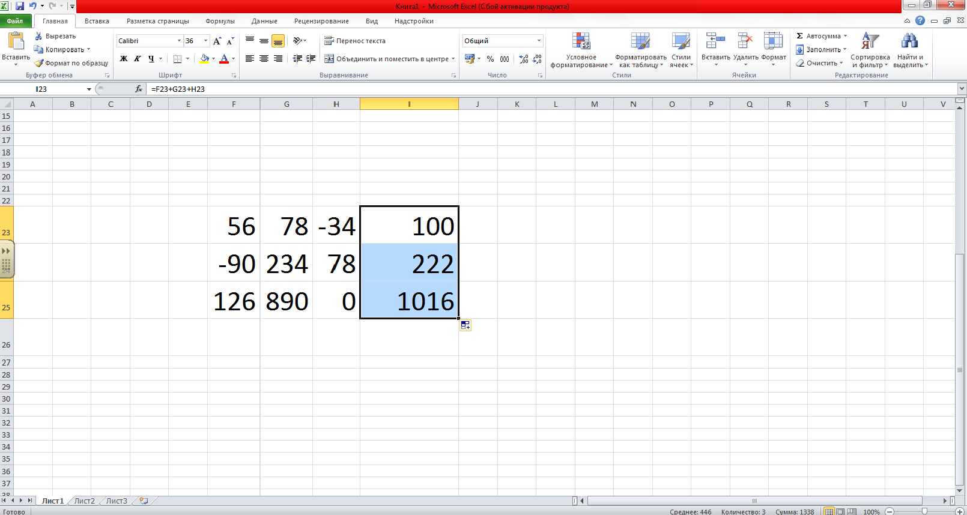Image resolution: width=967 pixels, height=515 pixels.
Task: Open the font name dropdown (Calibri)
Action: pyautogui.click(x=179, y=41)
